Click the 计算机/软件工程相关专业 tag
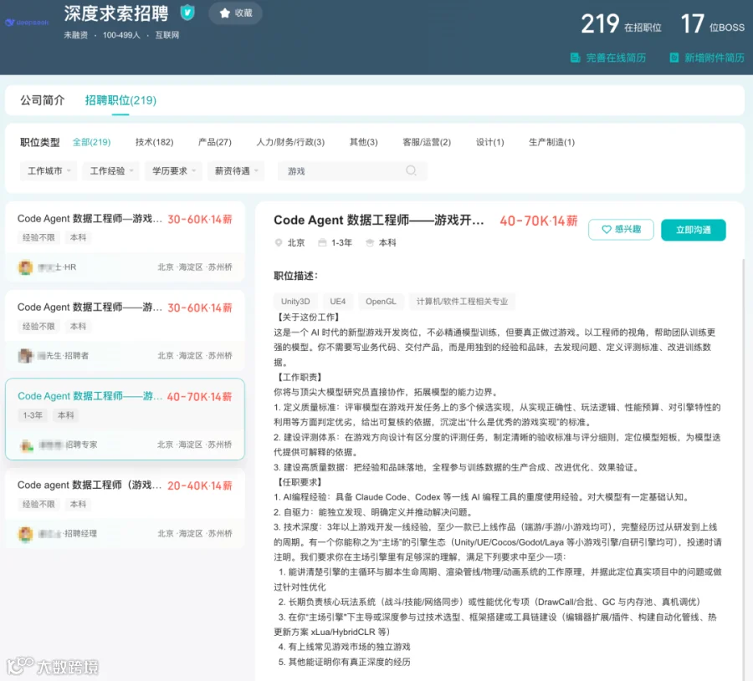753x681 pixels. tap(462, 301)
